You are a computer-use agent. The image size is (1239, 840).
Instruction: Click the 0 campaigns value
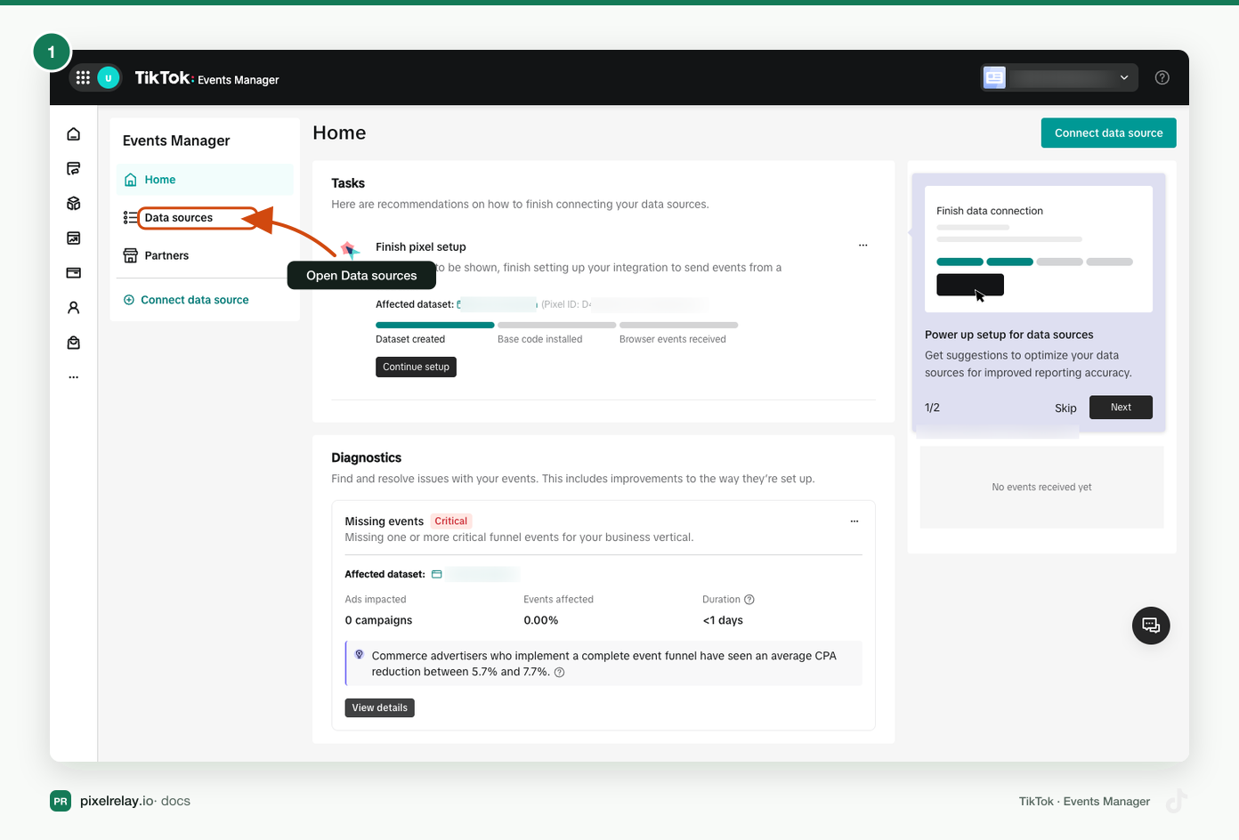[379, 620]
